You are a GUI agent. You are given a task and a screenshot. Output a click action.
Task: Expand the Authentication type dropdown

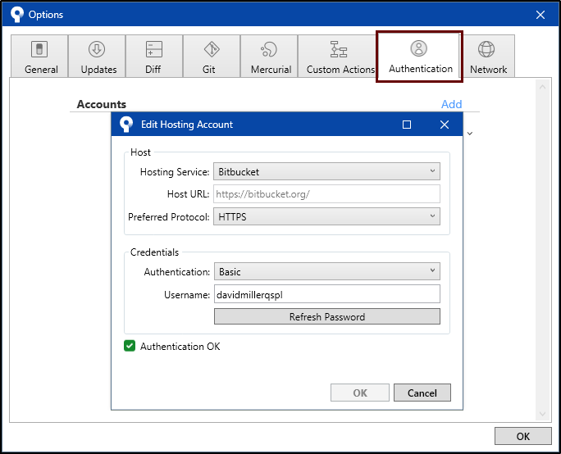click(x=326, y=271)
